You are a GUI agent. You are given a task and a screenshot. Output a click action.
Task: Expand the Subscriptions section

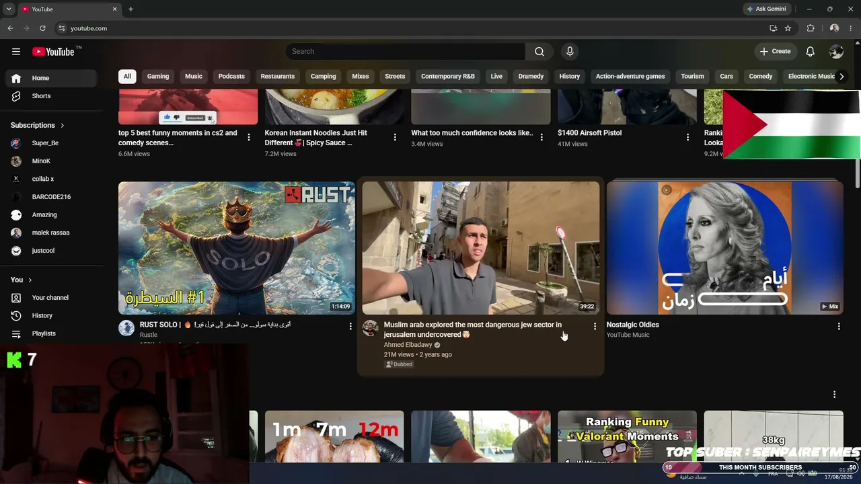(x=38, y=125)
